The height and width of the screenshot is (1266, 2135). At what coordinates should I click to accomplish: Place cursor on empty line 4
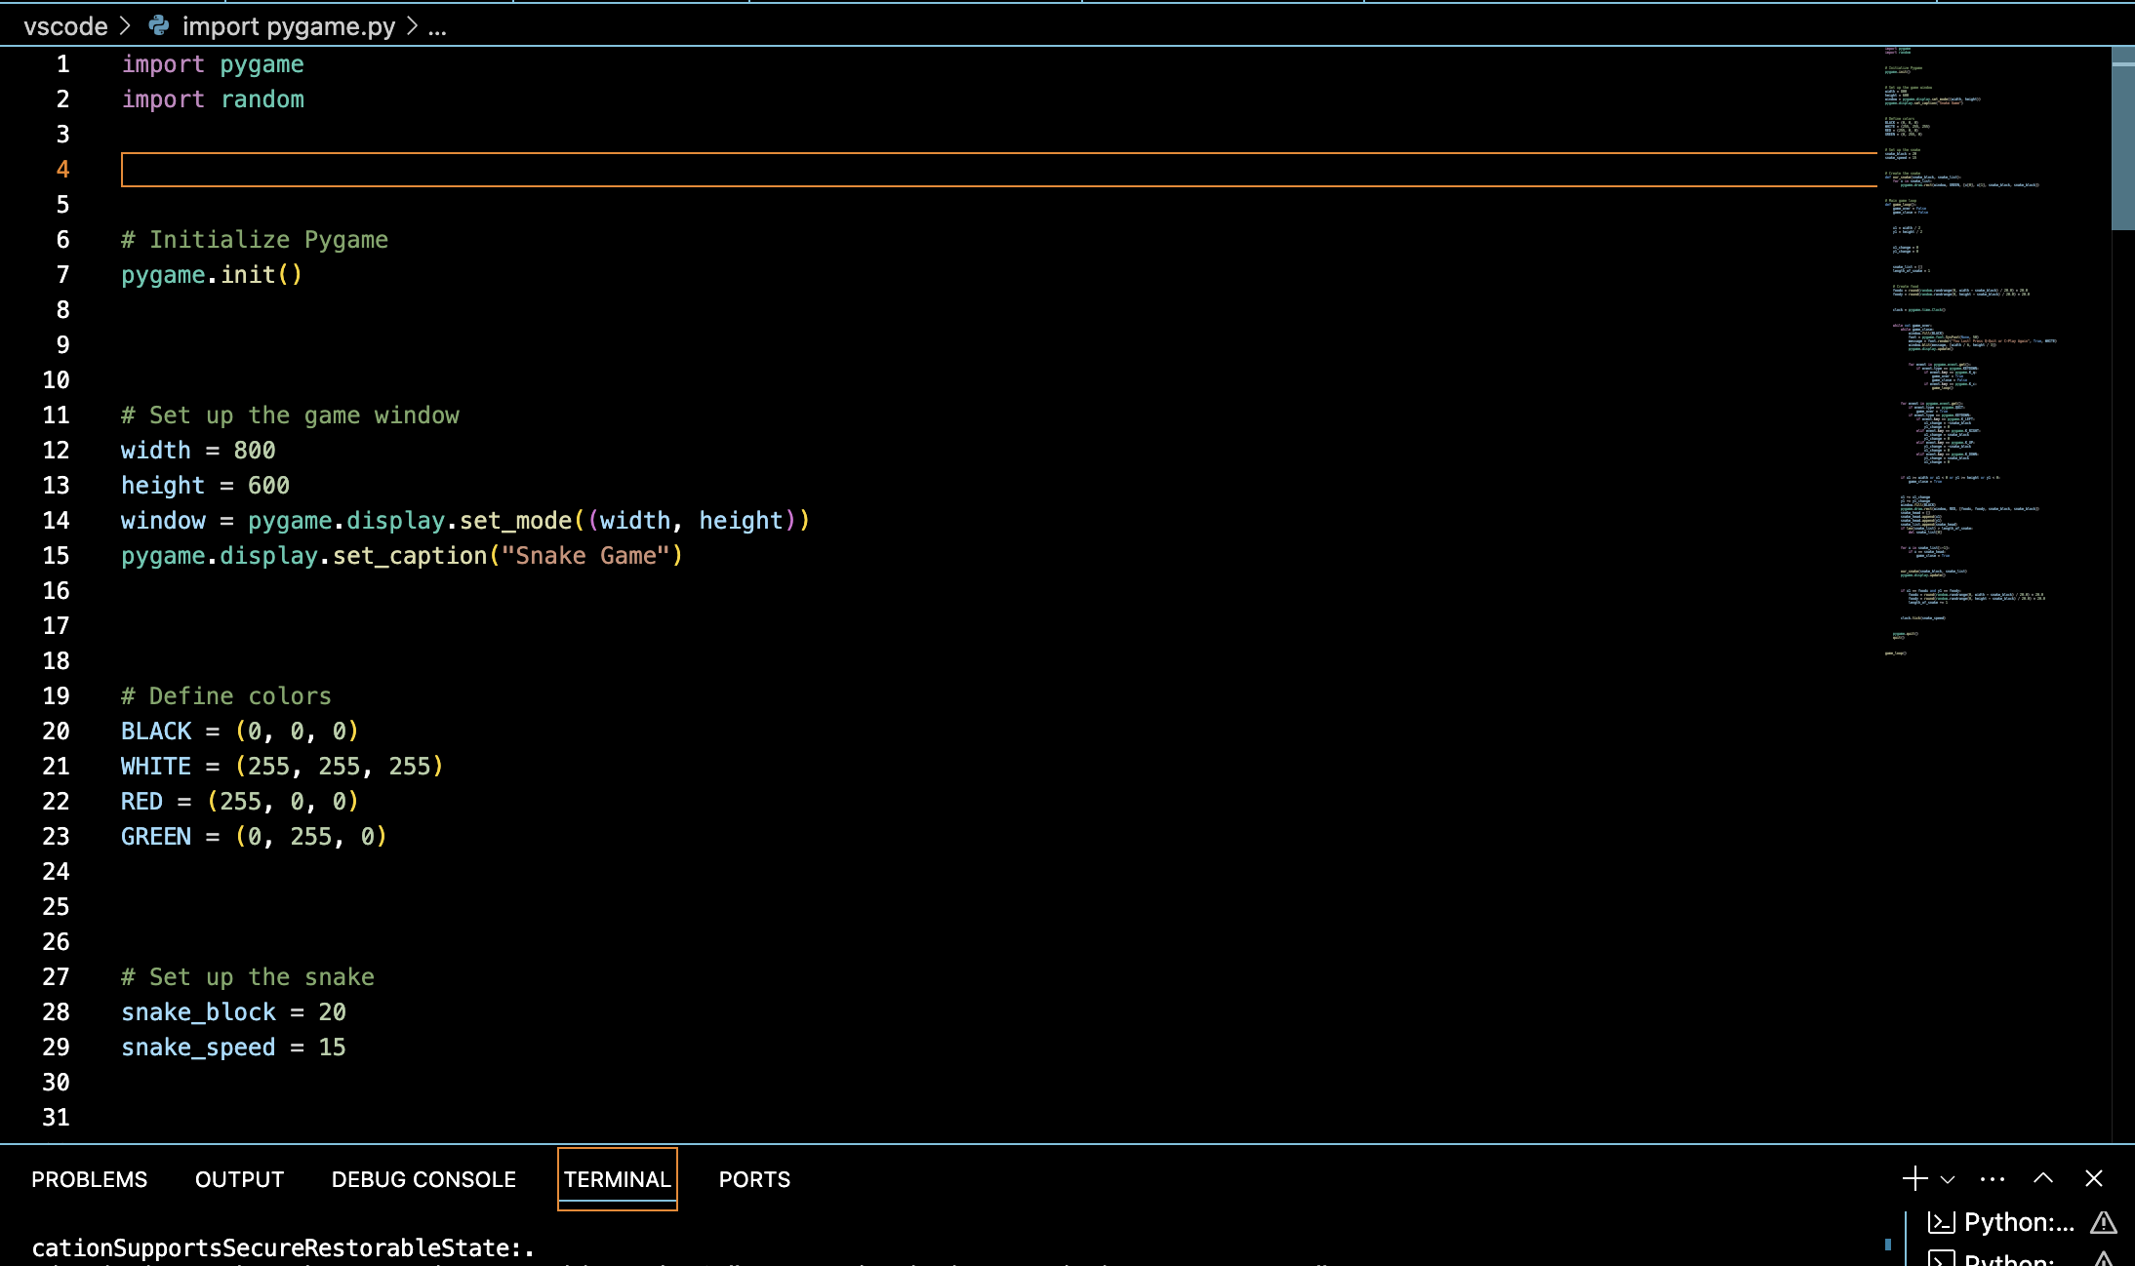tap(998, 170)
